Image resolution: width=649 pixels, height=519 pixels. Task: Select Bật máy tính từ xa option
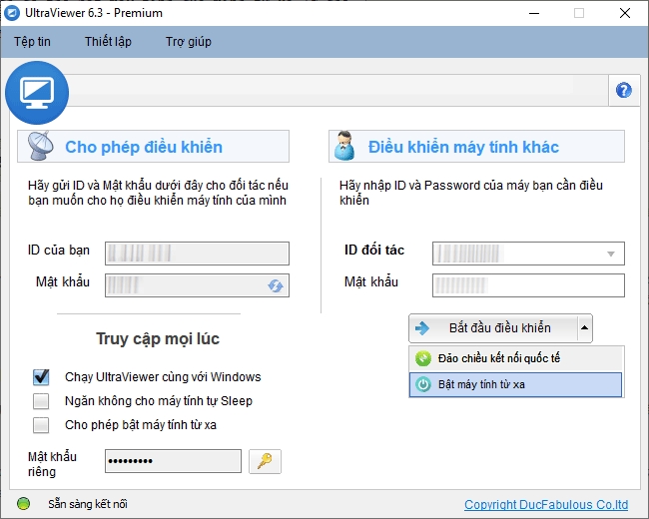(x=515, y=384)
